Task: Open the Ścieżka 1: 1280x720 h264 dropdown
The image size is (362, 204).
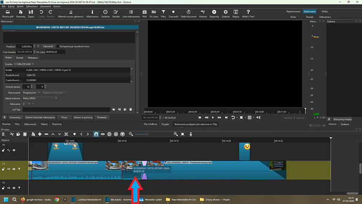Action: (x=24, y=64)
